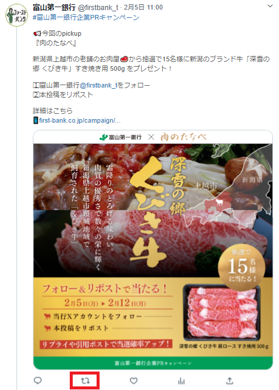Click the green 富山第一銀行企業PRキャンペーン footer bar
This screenshot has width=279, height=390.
tap(153, 363)
